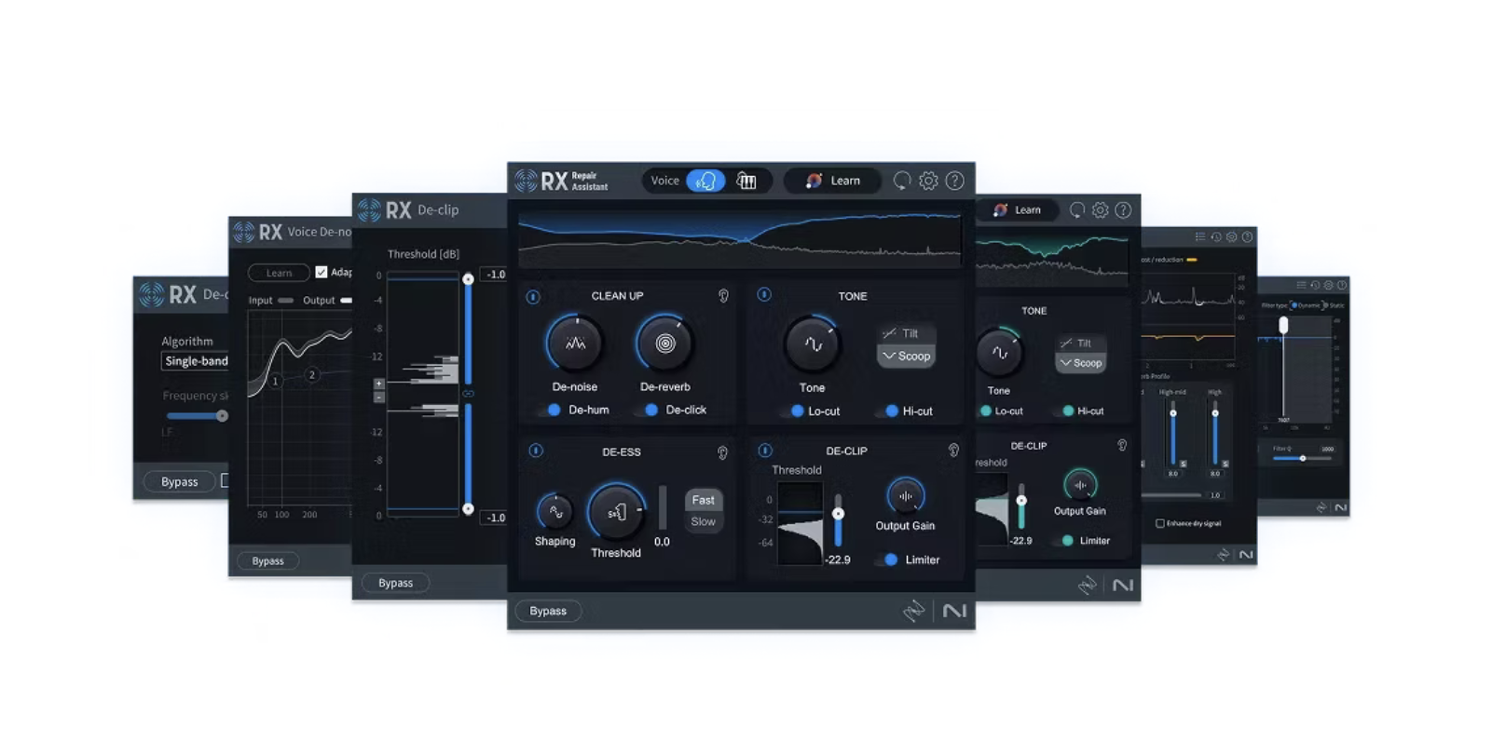Click the Clean Up module power icon

pyautogui.click(x=533, y=297)
